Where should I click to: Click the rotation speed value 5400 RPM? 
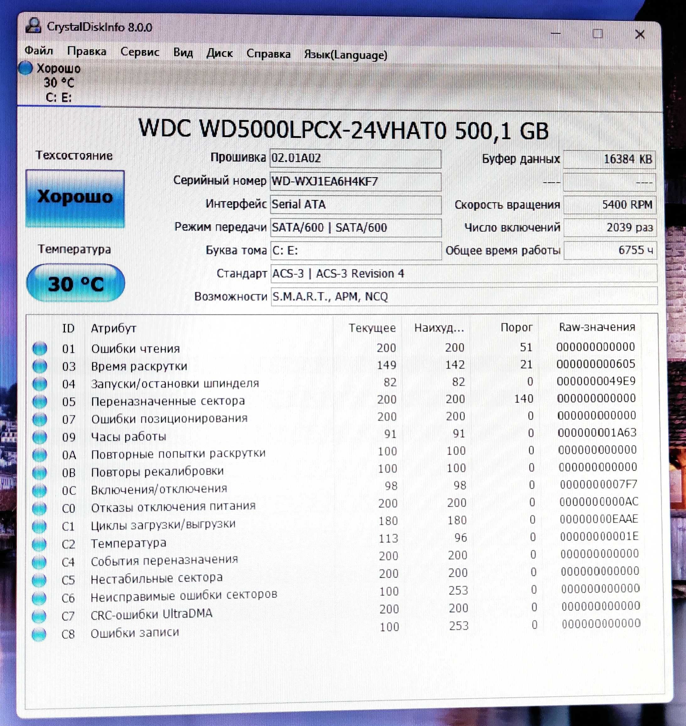click(x=610, y=205)
